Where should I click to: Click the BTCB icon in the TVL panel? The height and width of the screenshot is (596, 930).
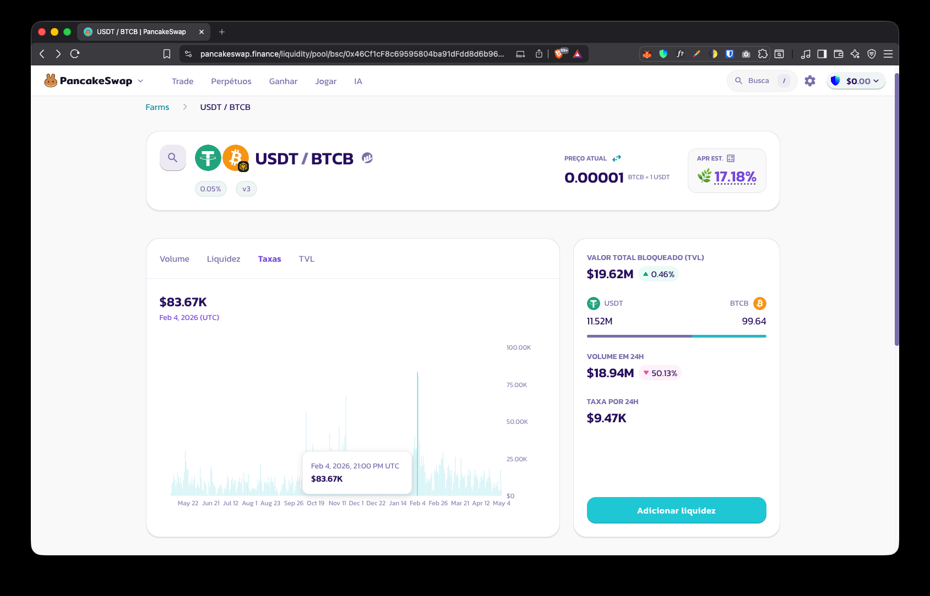tap(760, 303)
